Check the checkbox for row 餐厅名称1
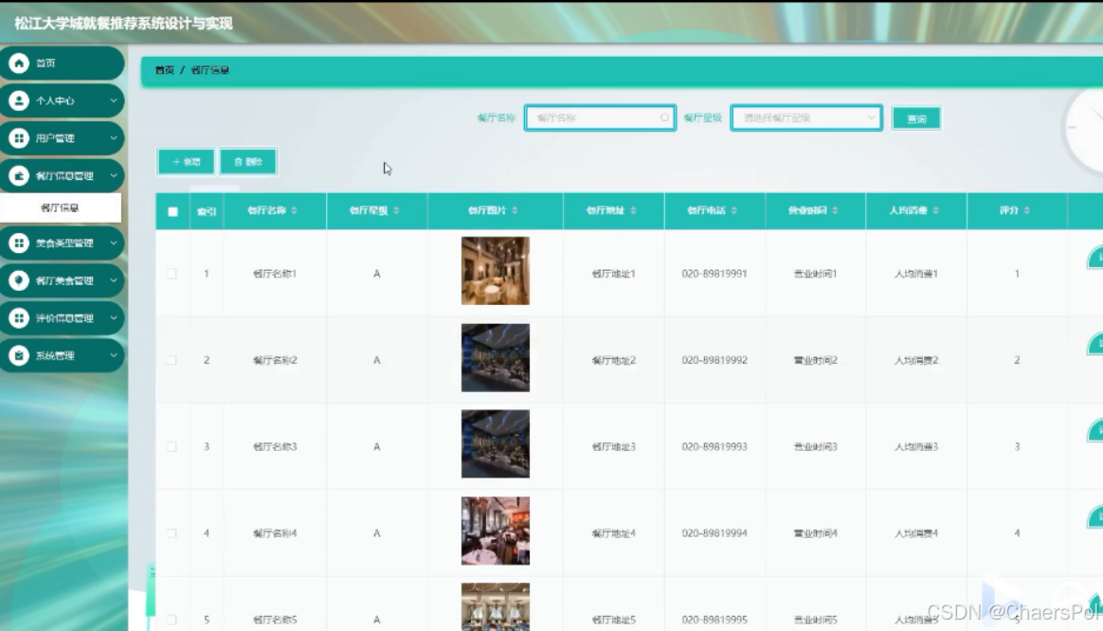Screen dimensions: 1103x631 (x=172, y=274)
